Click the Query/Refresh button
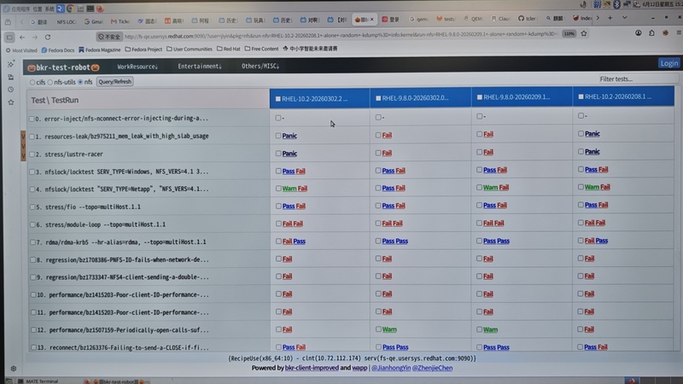Screen dimensions: 683x384 pyautogui.click(x=114, y=81)
